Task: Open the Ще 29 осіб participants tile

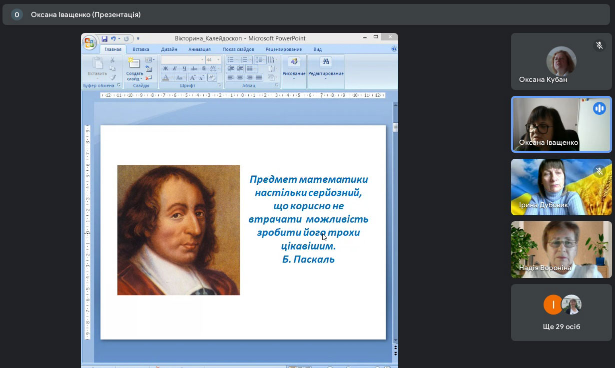Action: point(561,312)
